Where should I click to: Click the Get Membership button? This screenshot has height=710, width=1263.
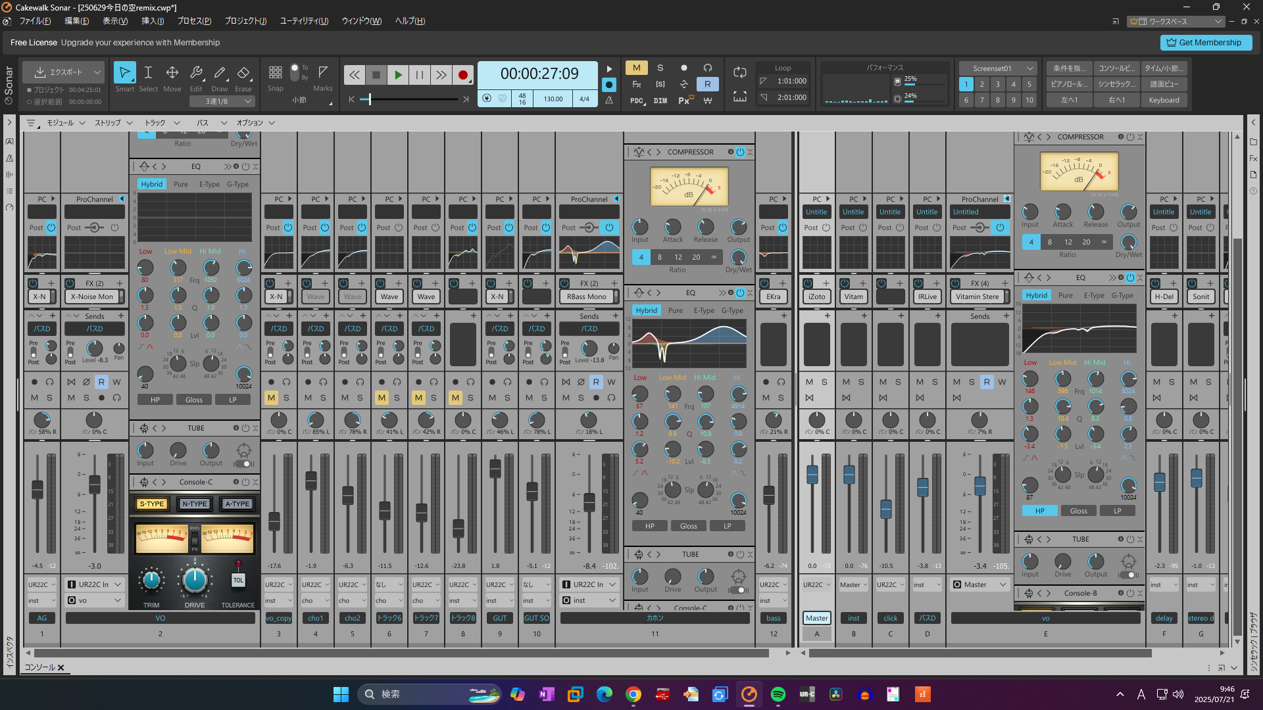click(x=1206, y=43)
